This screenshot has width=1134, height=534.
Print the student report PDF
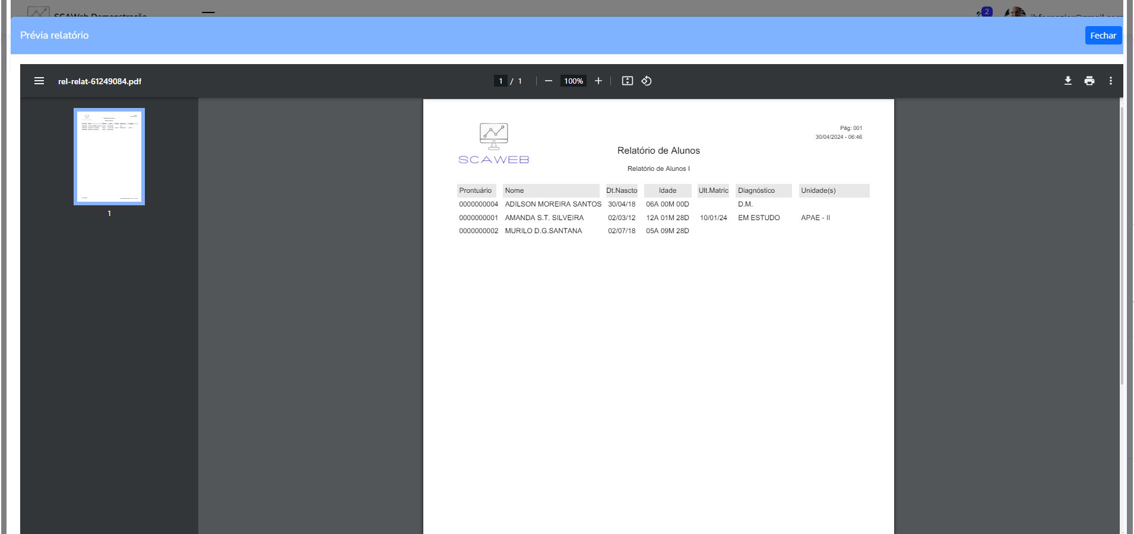tap(1089, 81)
